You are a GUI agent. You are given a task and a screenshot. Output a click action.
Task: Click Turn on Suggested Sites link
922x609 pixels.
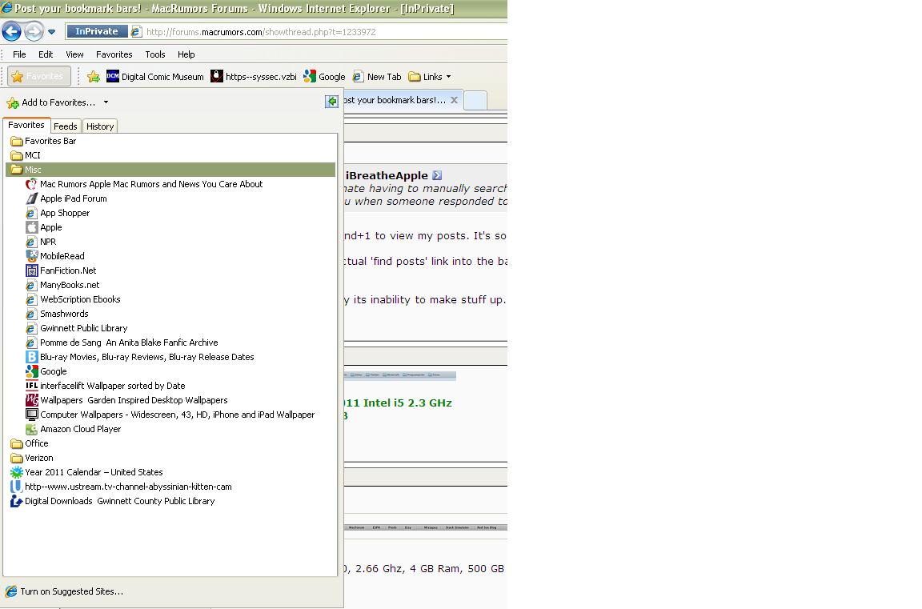click(65, 591)
